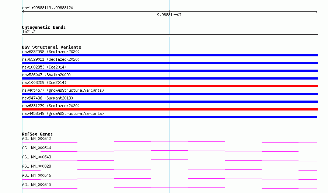This screenshot has height=193, width=328.
Task: Click the nsv1003259 (Coe2014) label
Action: click(44, 83)
